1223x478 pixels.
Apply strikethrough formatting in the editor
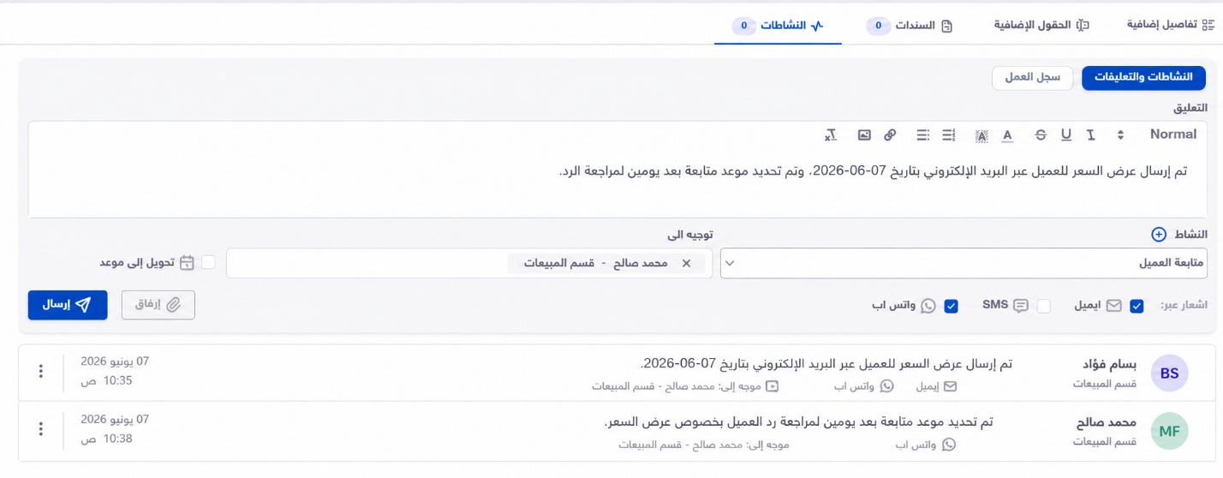coord(1041,135)
